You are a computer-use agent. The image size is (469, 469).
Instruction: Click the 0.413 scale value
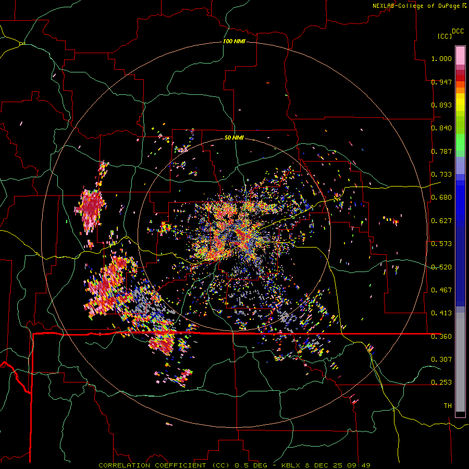point(441,313)
